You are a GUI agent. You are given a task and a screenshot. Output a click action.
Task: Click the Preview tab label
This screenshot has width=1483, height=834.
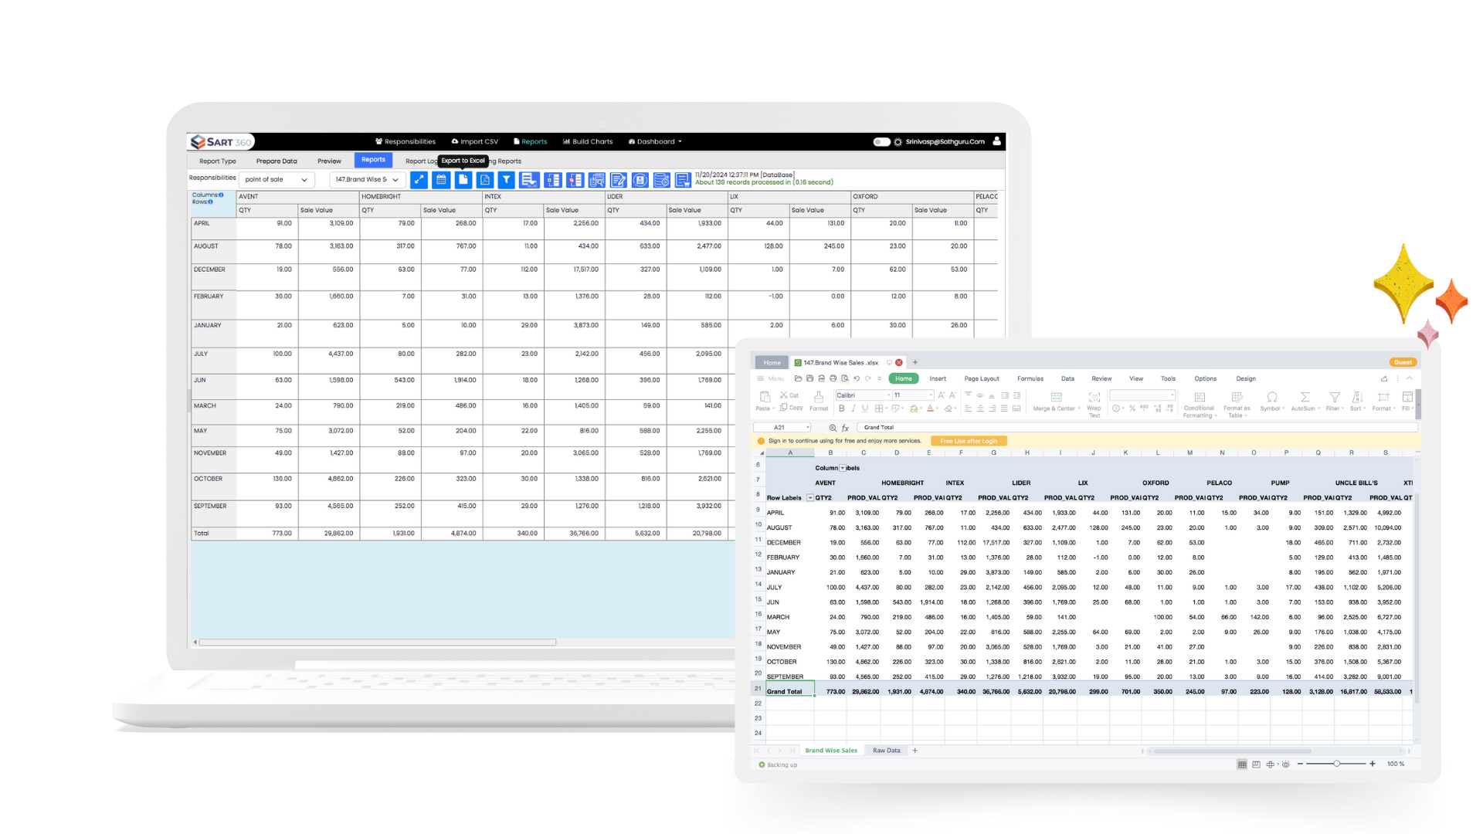[x=329, y=160]
